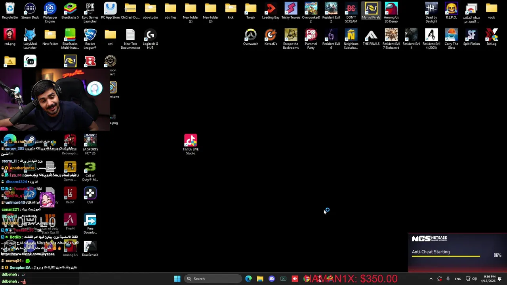Image resolution: width=507 pixels, height=285 pixels.
Task: Launch Carry The Glass icon
Action: (x=451, y=39)
